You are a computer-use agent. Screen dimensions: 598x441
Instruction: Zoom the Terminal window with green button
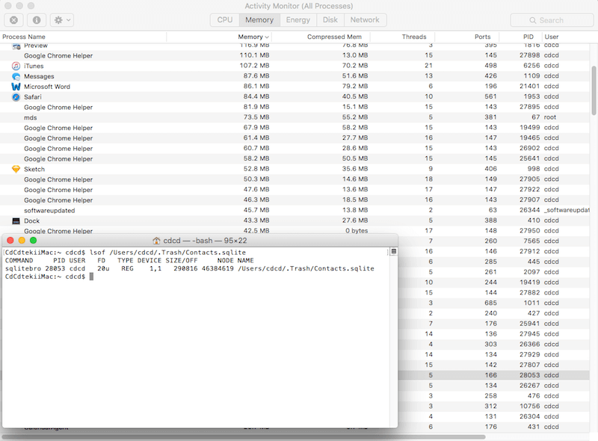(x=33, y=241)
